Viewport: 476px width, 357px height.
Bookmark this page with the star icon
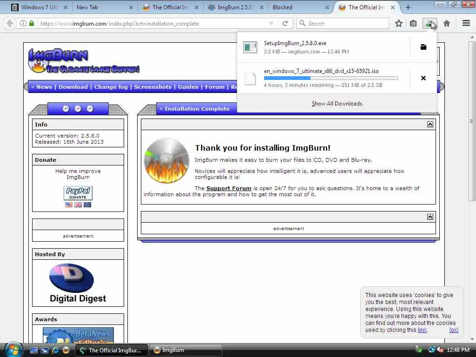pyautogui.click(x=398, y=23)
